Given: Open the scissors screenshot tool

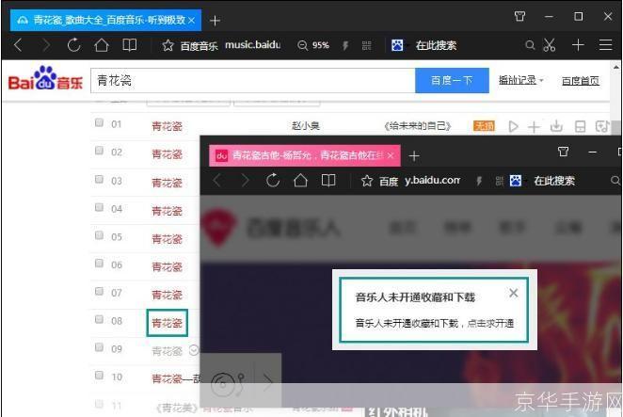Looking at the screenshot, I should (550, 45).
